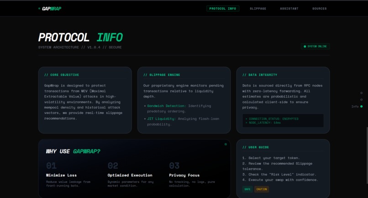Screen dimensions: 368x198
Task: Click the Core Objective heading
Action: (x=62, y=75)
